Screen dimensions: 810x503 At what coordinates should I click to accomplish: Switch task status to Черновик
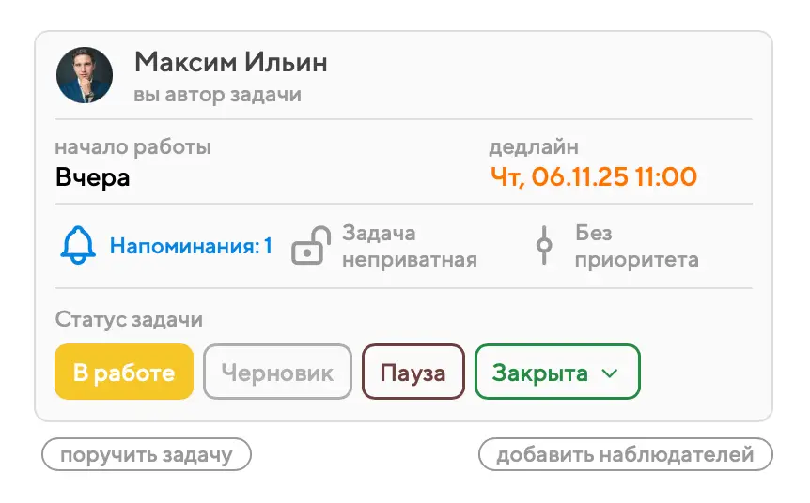tap(277, 373)
